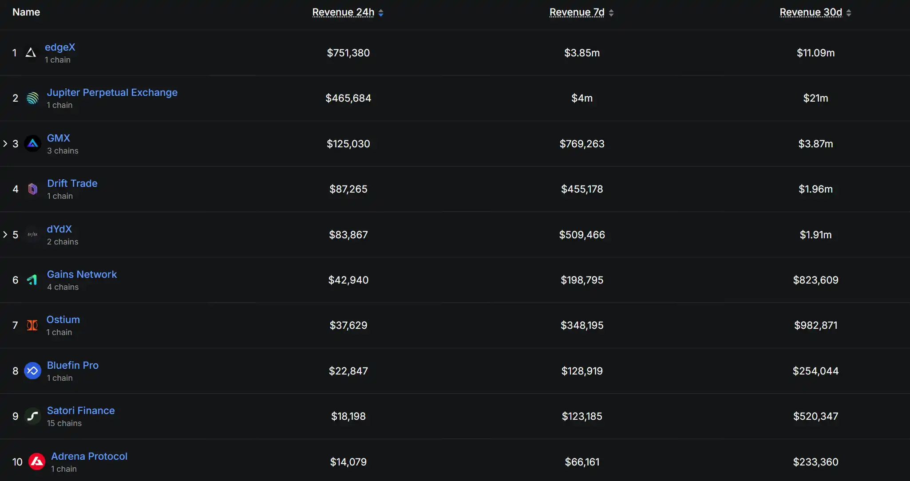This screenshot has width=910, height=481.
Task: Click the Adrena Protocol logo icon
Action: tap(36, 462)
